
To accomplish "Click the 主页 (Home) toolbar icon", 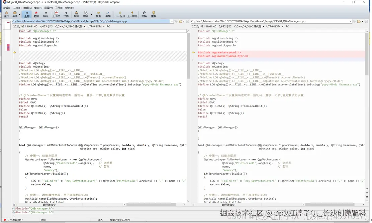I will (6, 14).
